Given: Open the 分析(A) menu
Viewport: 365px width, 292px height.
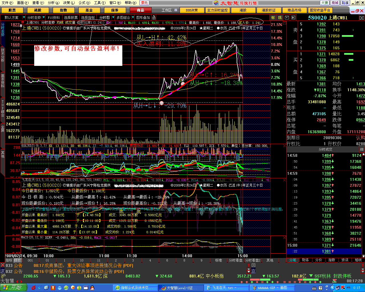Looking at the screenshot, I should 54,3.
